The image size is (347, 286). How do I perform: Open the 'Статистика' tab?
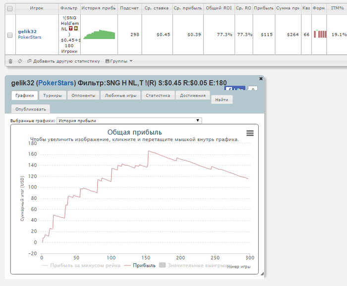[x=158, y=95]
